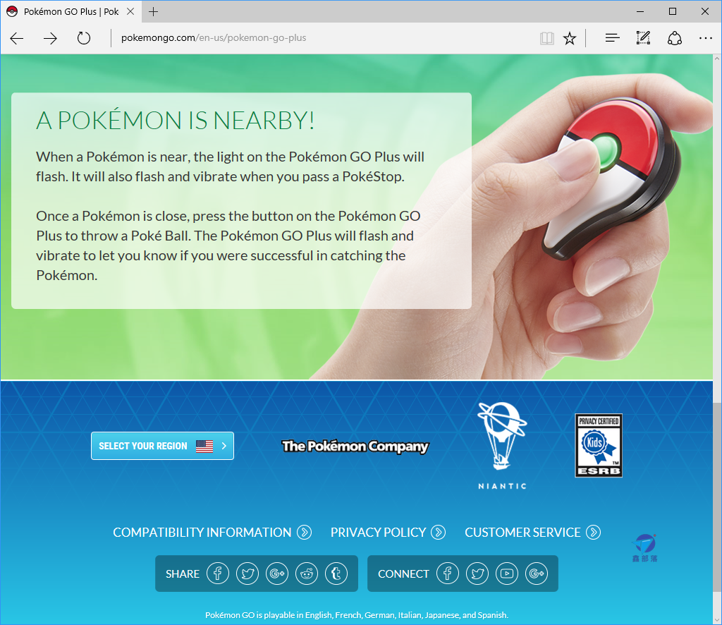Click the vertical scrollbar thumb

717,497
